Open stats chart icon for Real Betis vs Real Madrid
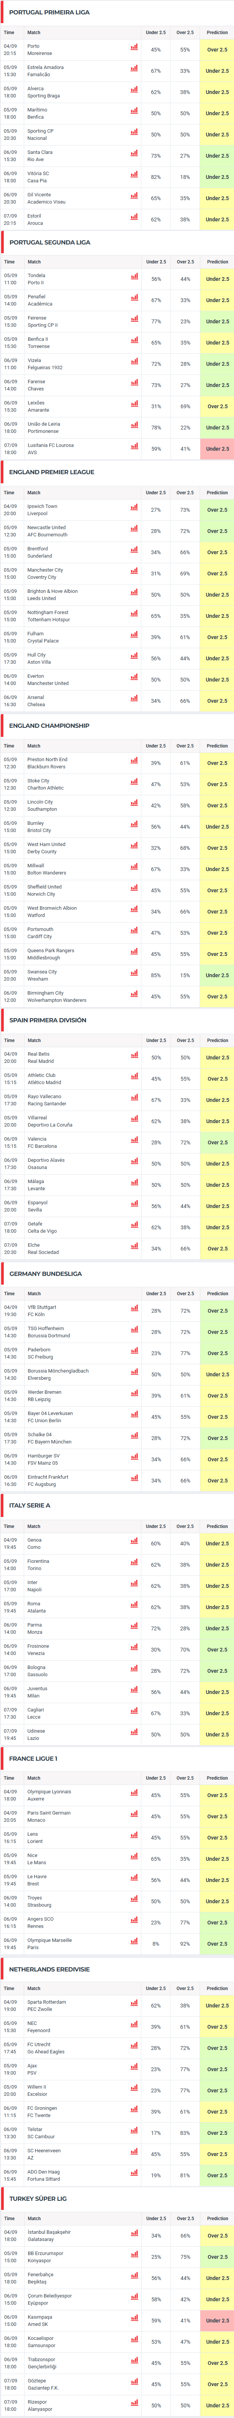This screenshot has width=234, height=2418. [134, 1057]
